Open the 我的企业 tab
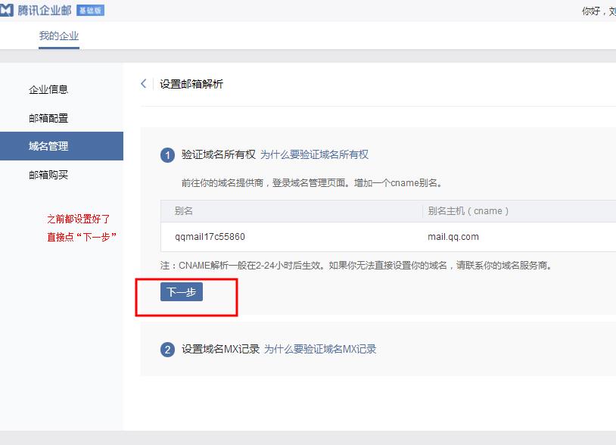This screenshot has height=445, width=616. 59,36
